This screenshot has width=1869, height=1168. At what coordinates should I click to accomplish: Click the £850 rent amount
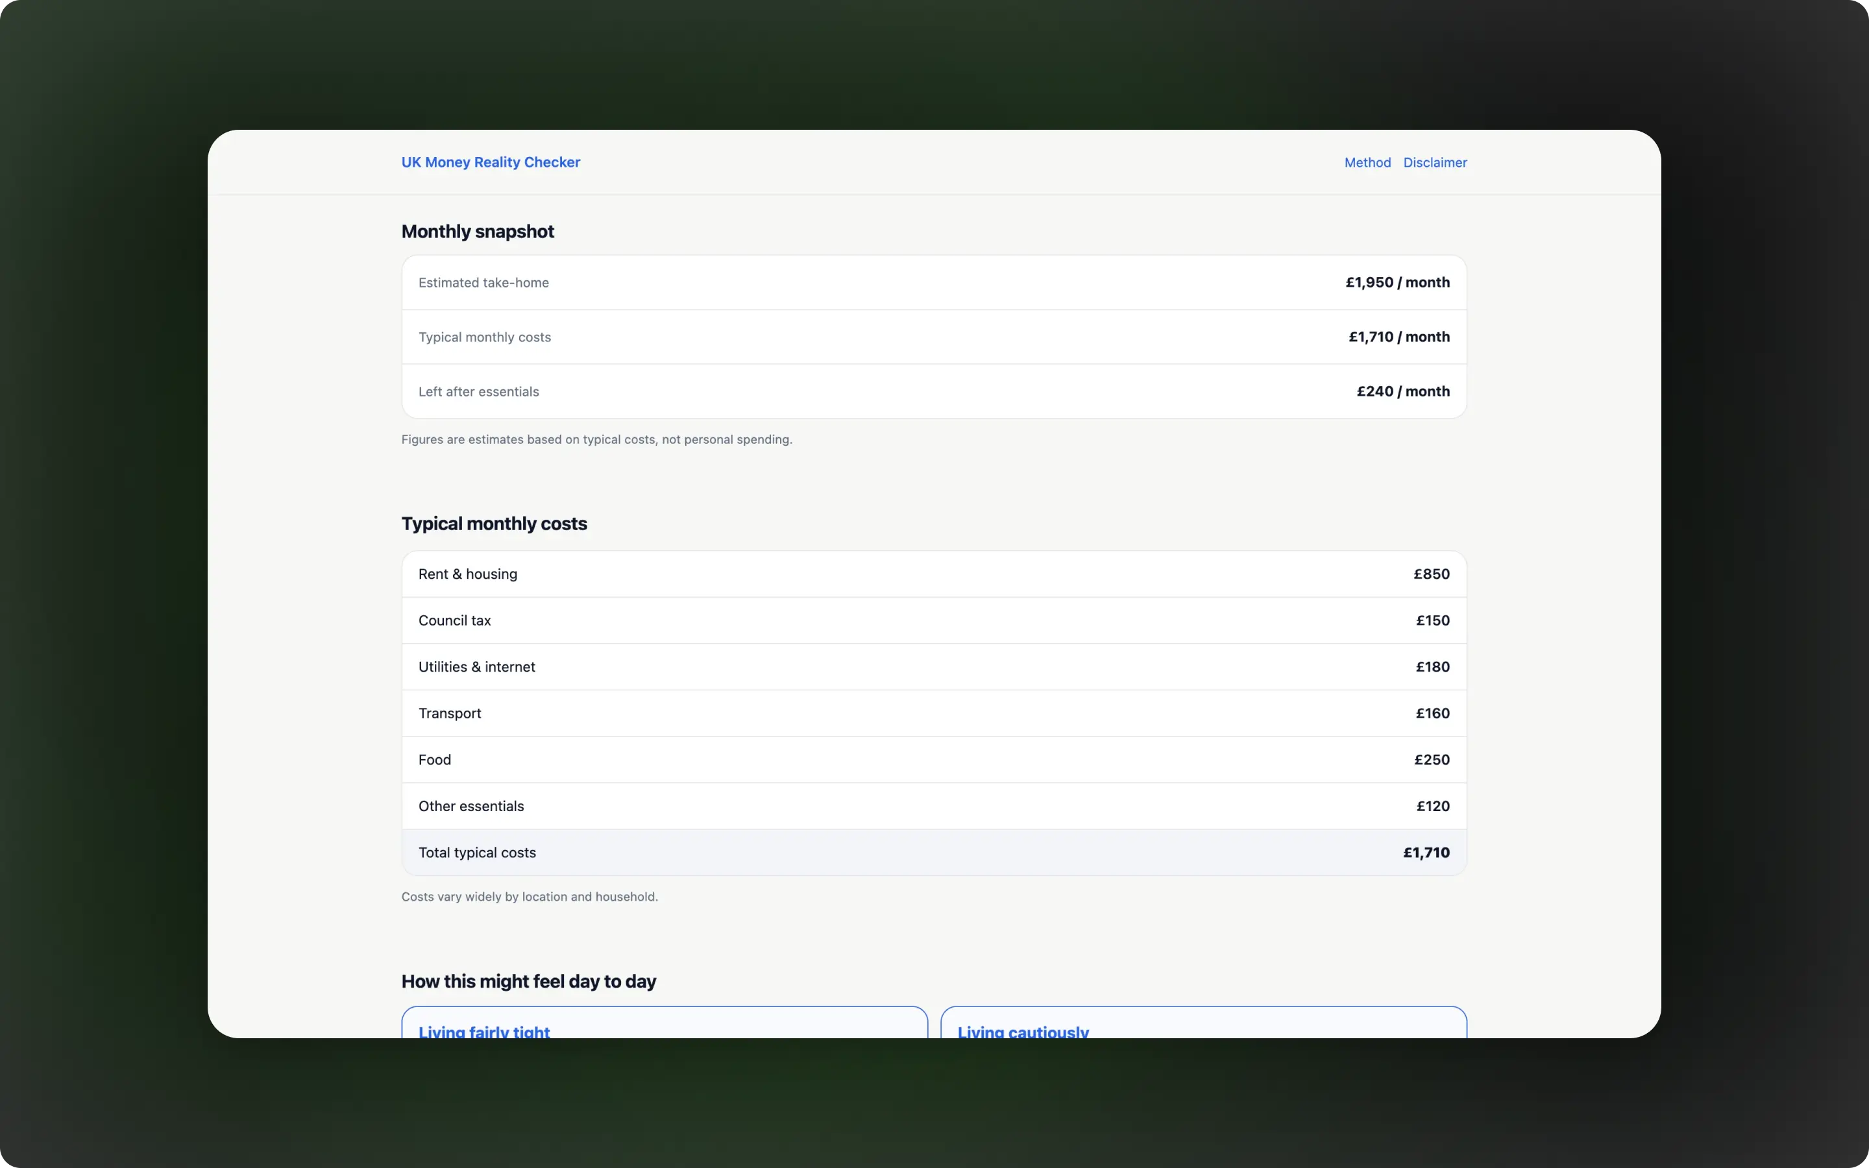1431,574
